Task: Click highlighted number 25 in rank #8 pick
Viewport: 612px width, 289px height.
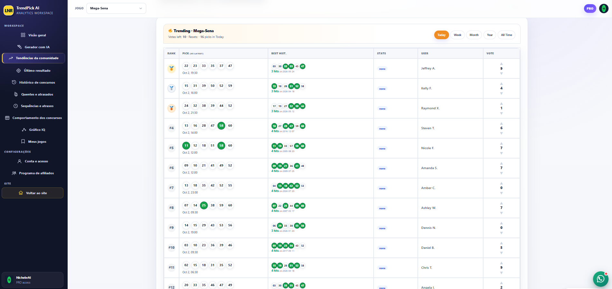Action: click(204, 205)
